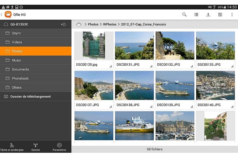This screenshot has width=238, height=158.
Task: Go to WPhotos in breadcrumb path
Action: [x=109, y=24]
